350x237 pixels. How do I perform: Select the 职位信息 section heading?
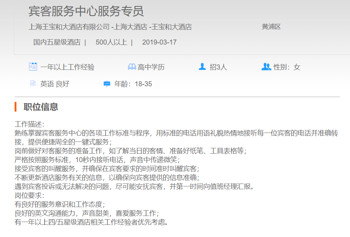41,107
